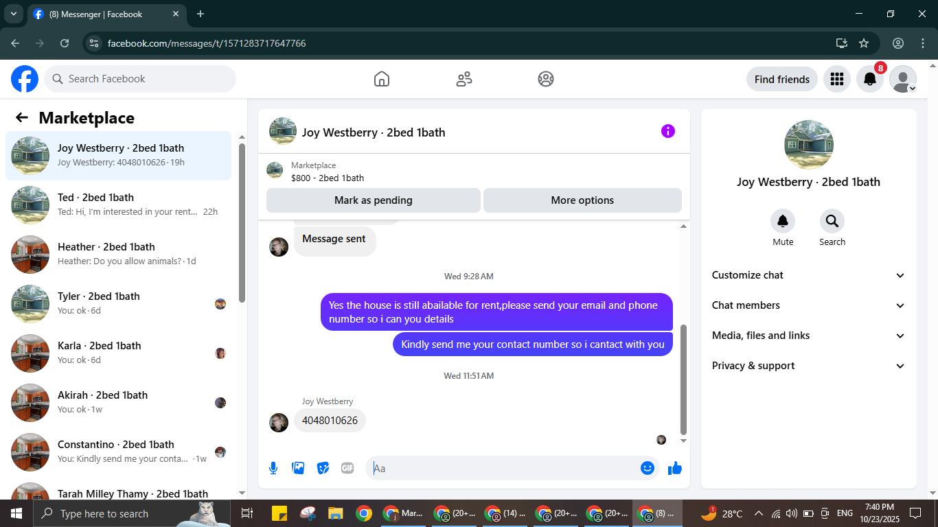938x527 pixels.
Task: Show hidden system tray icons
Action: [x=759, y=513]
